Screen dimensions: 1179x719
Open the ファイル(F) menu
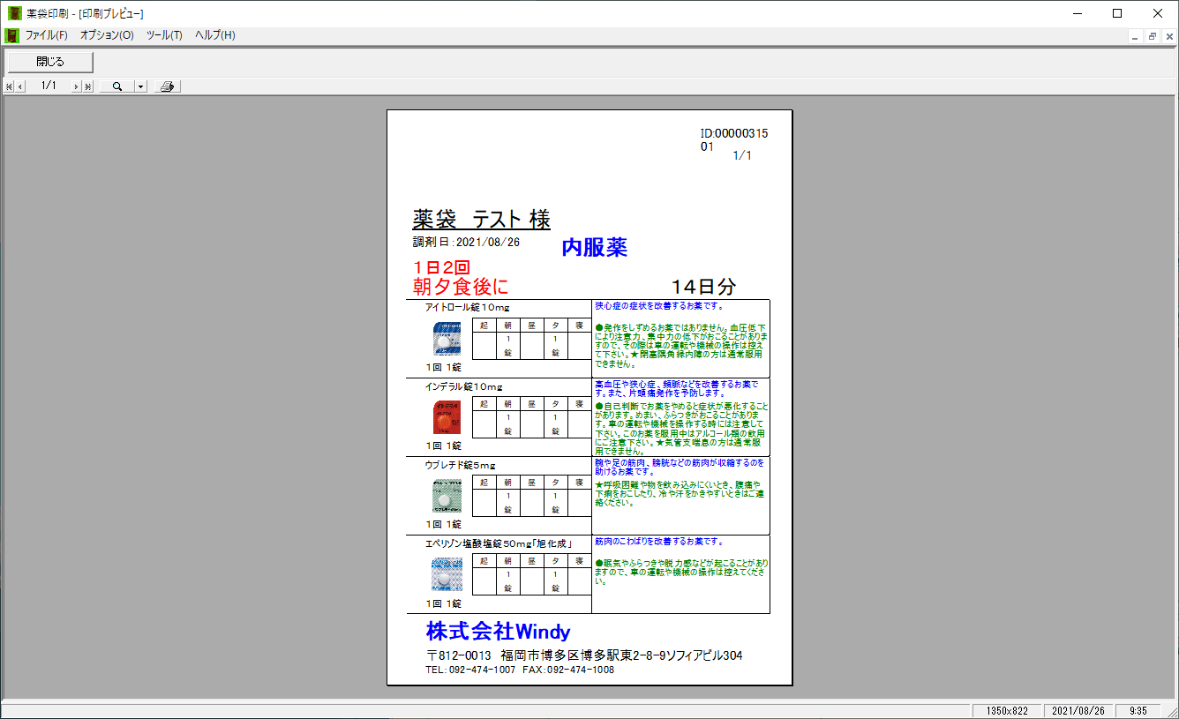point(46,35)
